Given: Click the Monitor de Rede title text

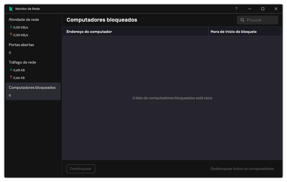Looking at the screenshot, I should coord(28,9).
